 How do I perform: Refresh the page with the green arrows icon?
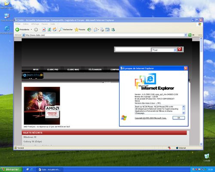click(x=49, y=30)
